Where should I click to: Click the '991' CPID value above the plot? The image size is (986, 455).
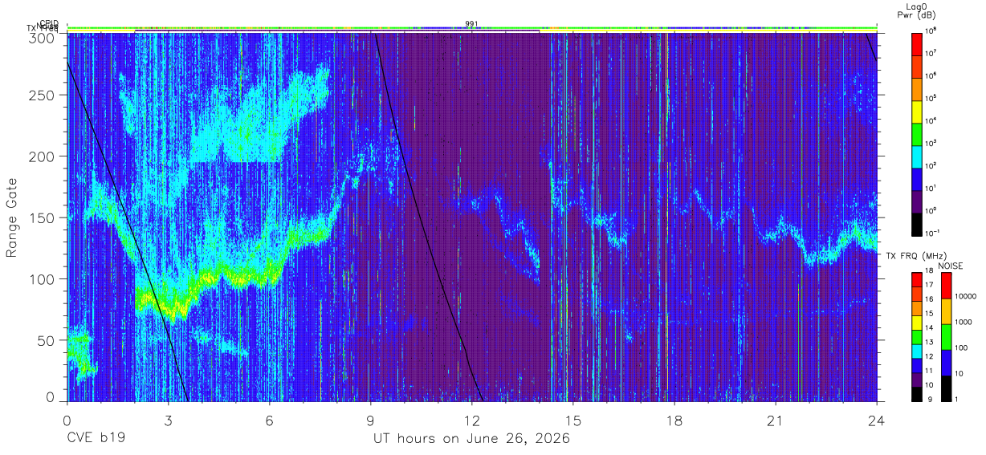(x=471, y=24)
